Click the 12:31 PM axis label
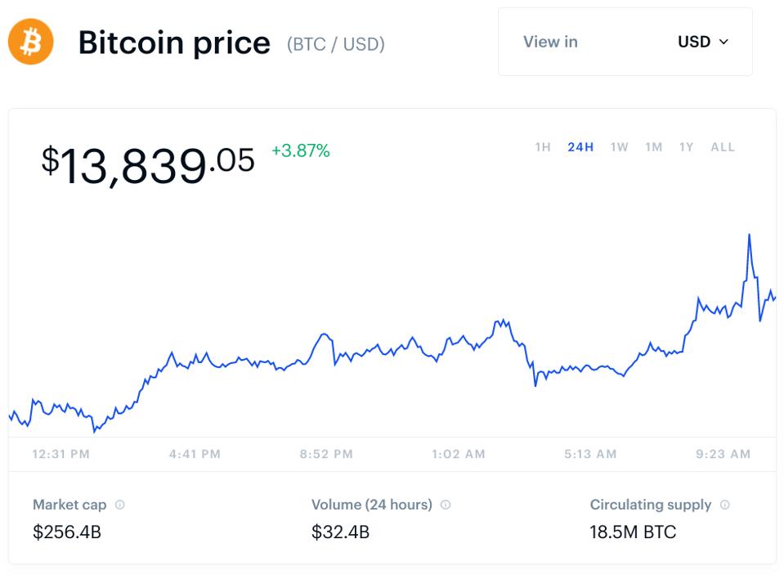The image size is (784, 575). click(60, 454)
